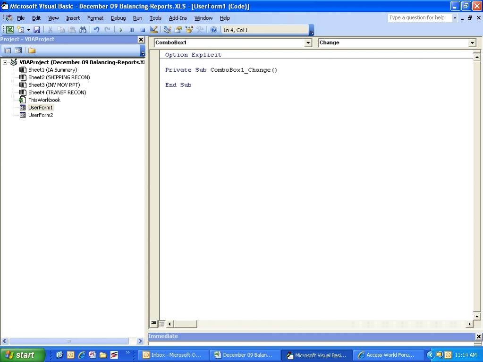
Task: Click the Private Sub ComboBox1_Change() line
Action: pyautogui.click(x=221, y=70)
